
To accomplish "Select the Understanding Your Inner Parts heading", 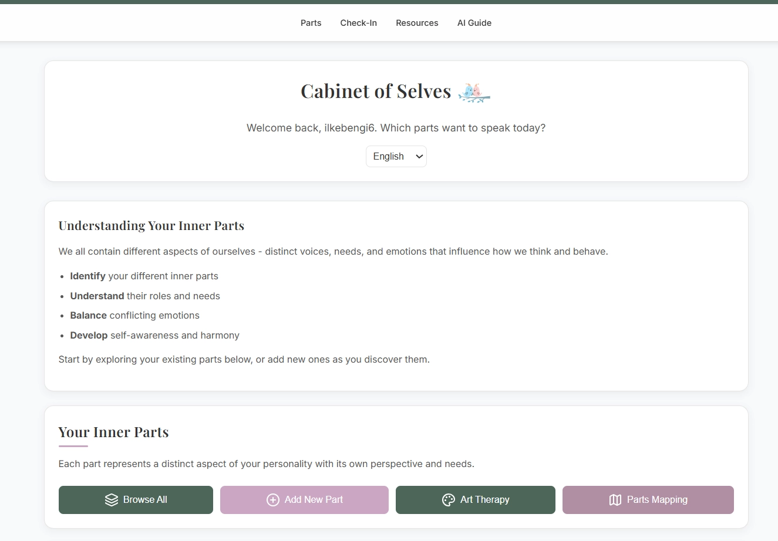I will (151, 226).
